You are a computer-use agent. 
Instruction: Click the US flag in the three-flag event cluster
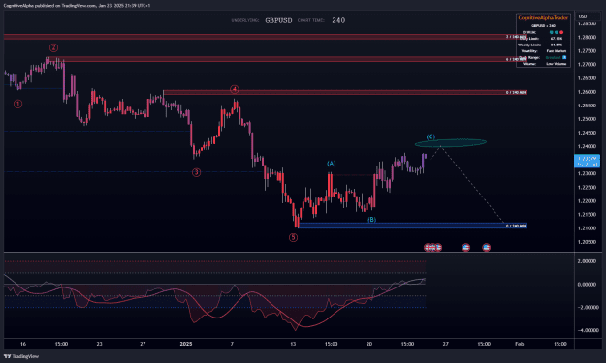pyautogui.click(x=438, y=247)
